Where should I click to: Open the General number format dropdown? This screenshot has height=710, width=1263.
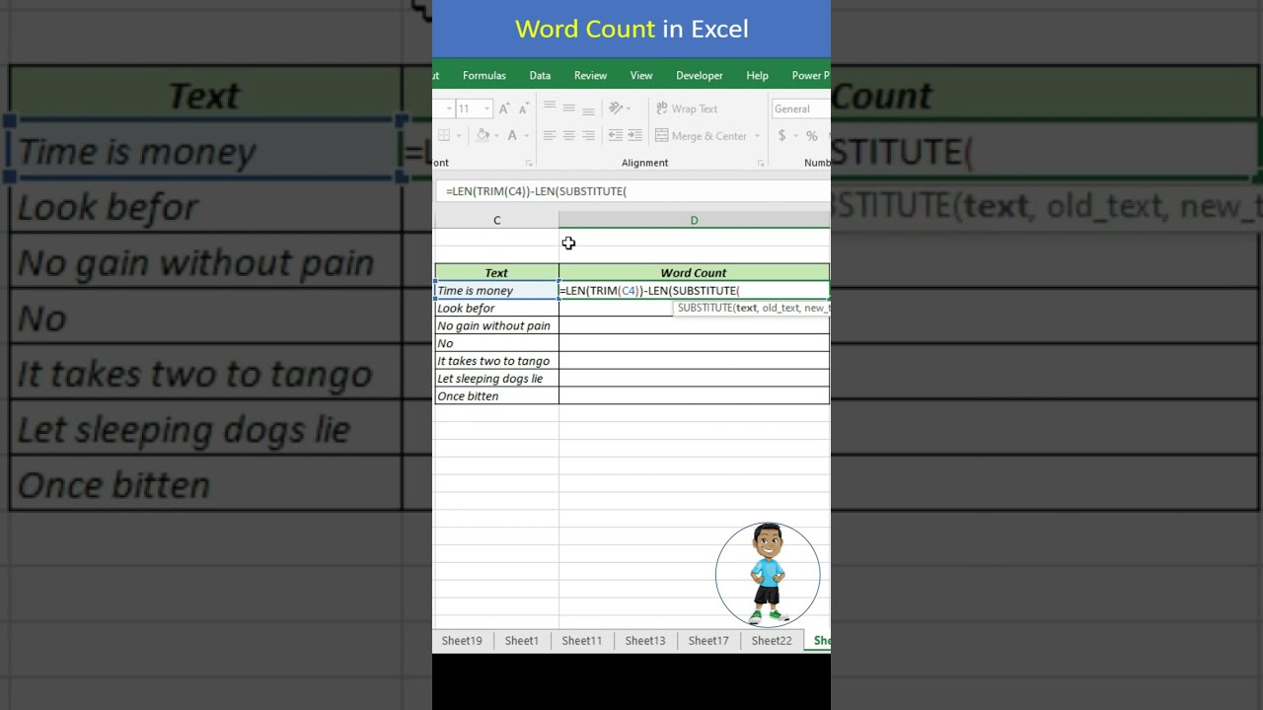pos(800,108)
